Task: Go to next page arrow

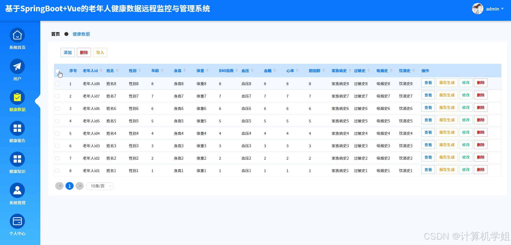Action: pyautogui.click(x=80, y=186)
